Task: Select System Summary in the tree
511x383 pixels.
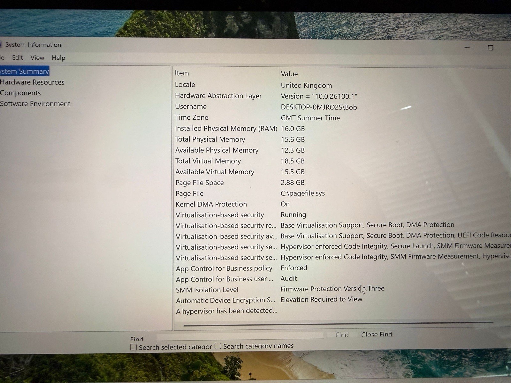Action: (25, 71)
